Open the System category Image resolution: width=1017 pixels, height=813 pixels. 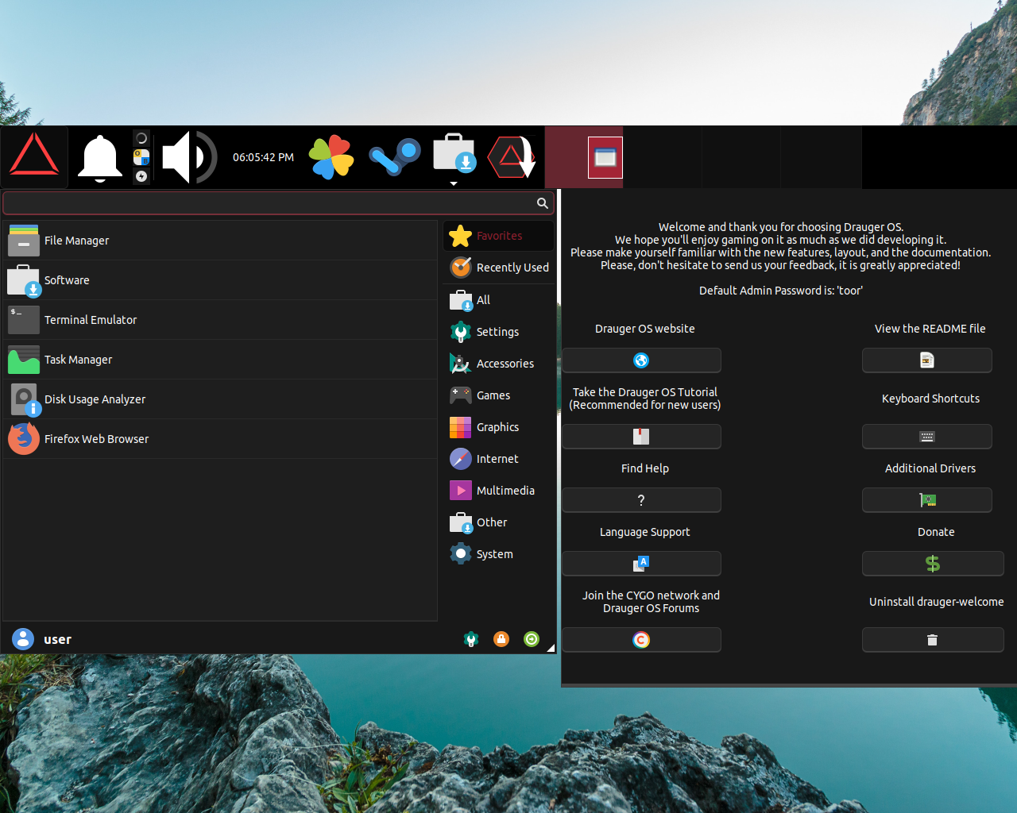pyautogui.click(x=498, y=554)
